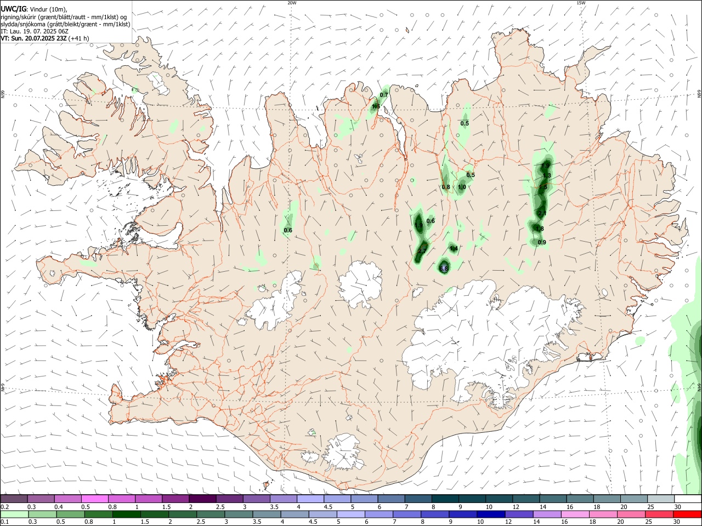The width and height of the screenshot is (702, 526).
Task: Click the VT: Sun. 20.07.2025 23Z line
Action: click(x=45, y=38)
